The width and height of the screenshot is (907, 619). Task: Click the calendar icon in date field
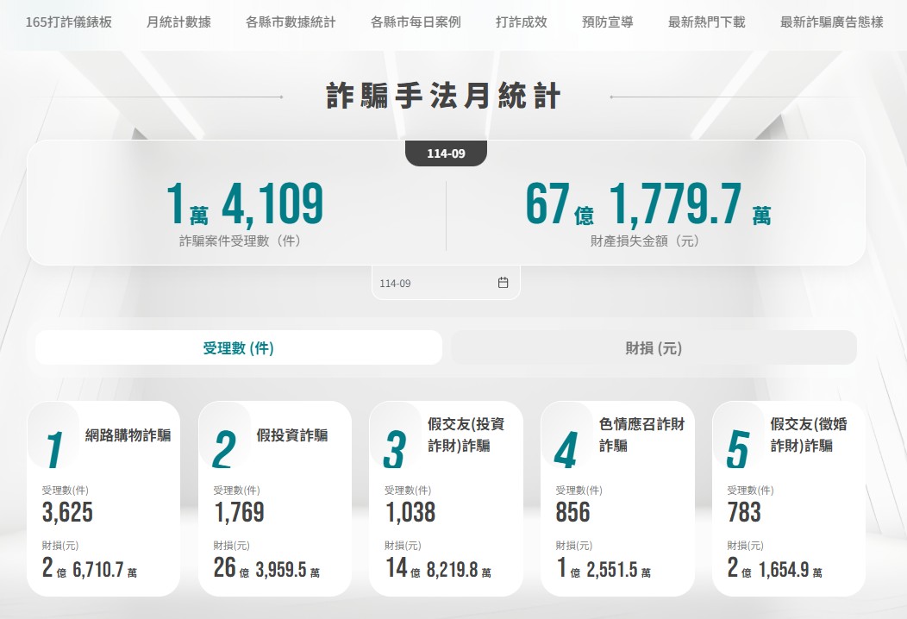(x=503, y=283)
